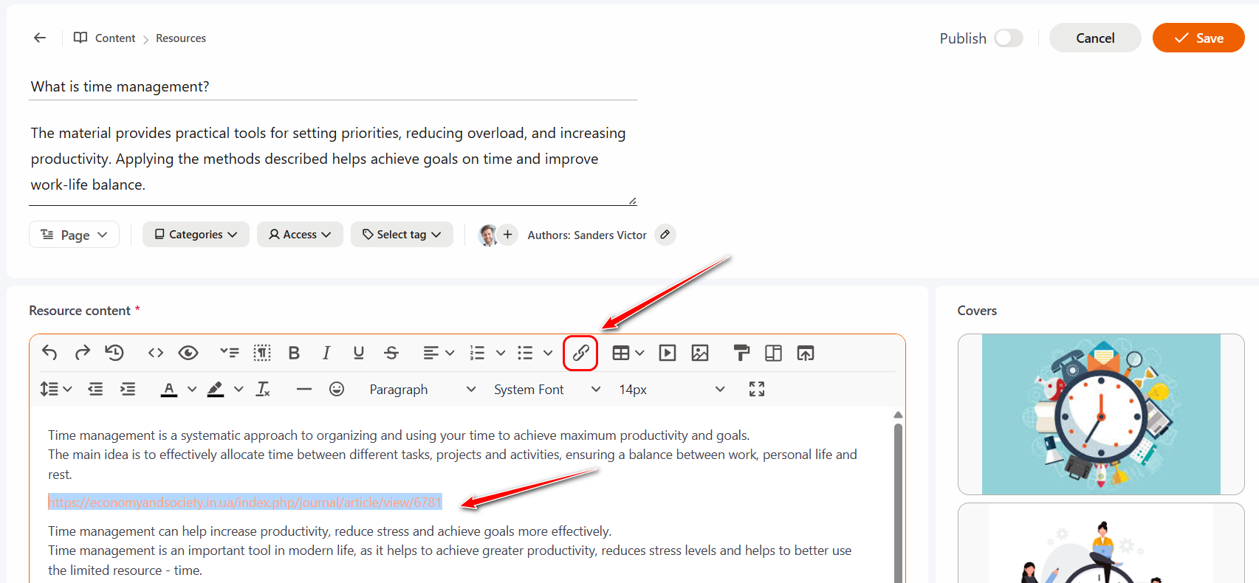
Task: Open the Paragraph format dropdown
Action: (422, 389)
